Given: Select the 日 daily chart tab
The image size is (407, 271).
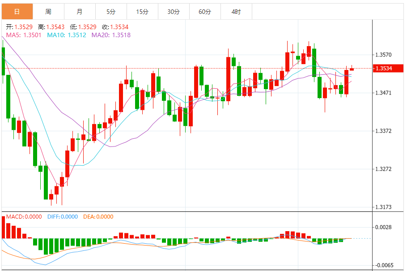Looking at the screenshot, I should [17, 12].
